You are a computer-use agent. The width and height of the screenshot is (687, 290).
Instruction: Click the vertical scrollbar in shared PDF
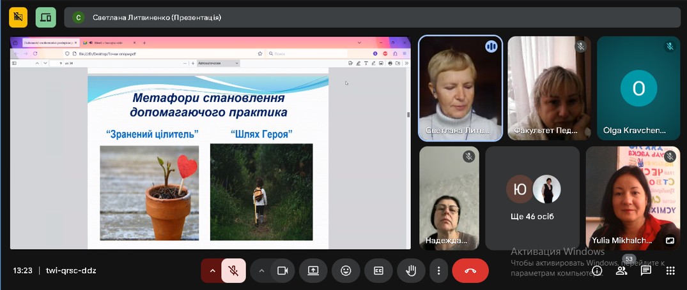tap(408, 115)
